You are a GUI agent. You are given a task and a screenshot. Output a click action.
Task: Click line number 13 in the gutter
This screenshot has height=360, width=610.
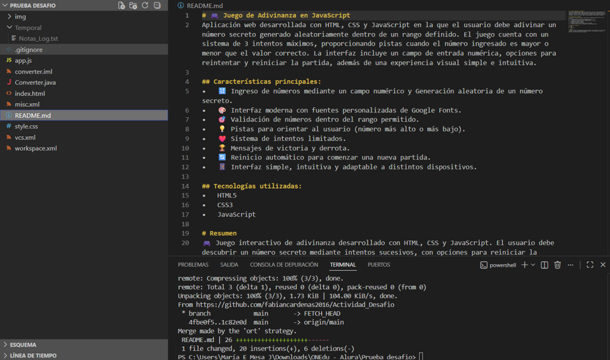[x=185, y=177]
